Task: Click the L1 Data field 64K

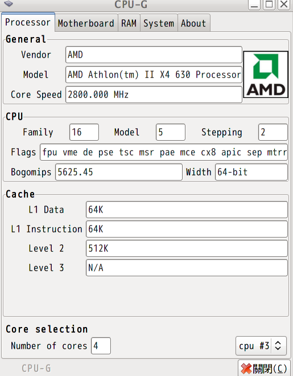Action: (187, 210)
